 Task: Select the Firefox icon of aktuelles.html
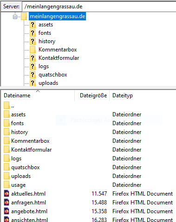[x=7, y=194]
